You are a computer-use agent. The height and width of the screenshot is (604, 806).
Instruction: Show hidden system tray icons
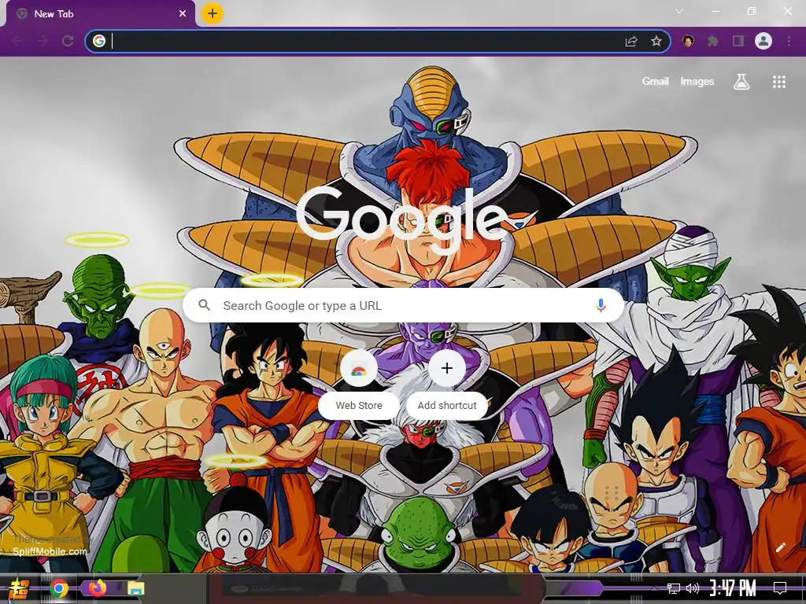[x=654, y=588]
